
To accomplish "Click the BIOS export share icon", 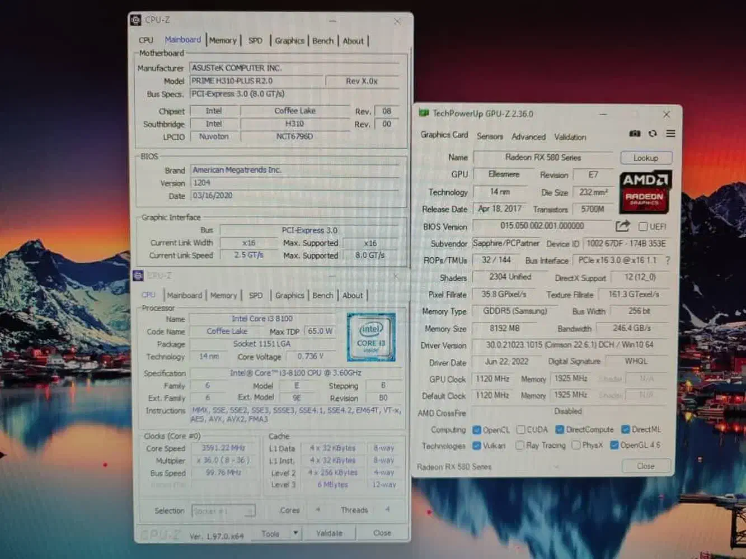I will [x=622, y=226].
